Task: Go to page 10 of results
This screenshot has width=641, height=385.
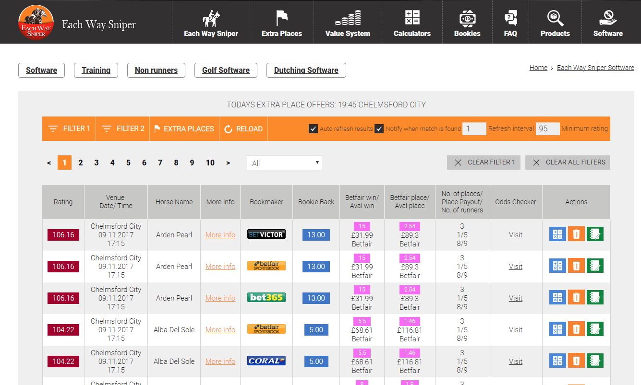Action: [x=210, y=163]
